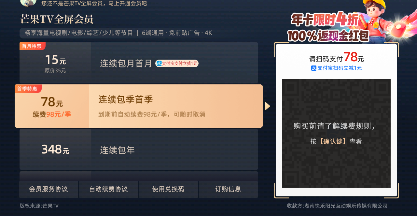Click the user avatar at top left
The height and width of the screenshot is (216, 417).
pos(28,3)
